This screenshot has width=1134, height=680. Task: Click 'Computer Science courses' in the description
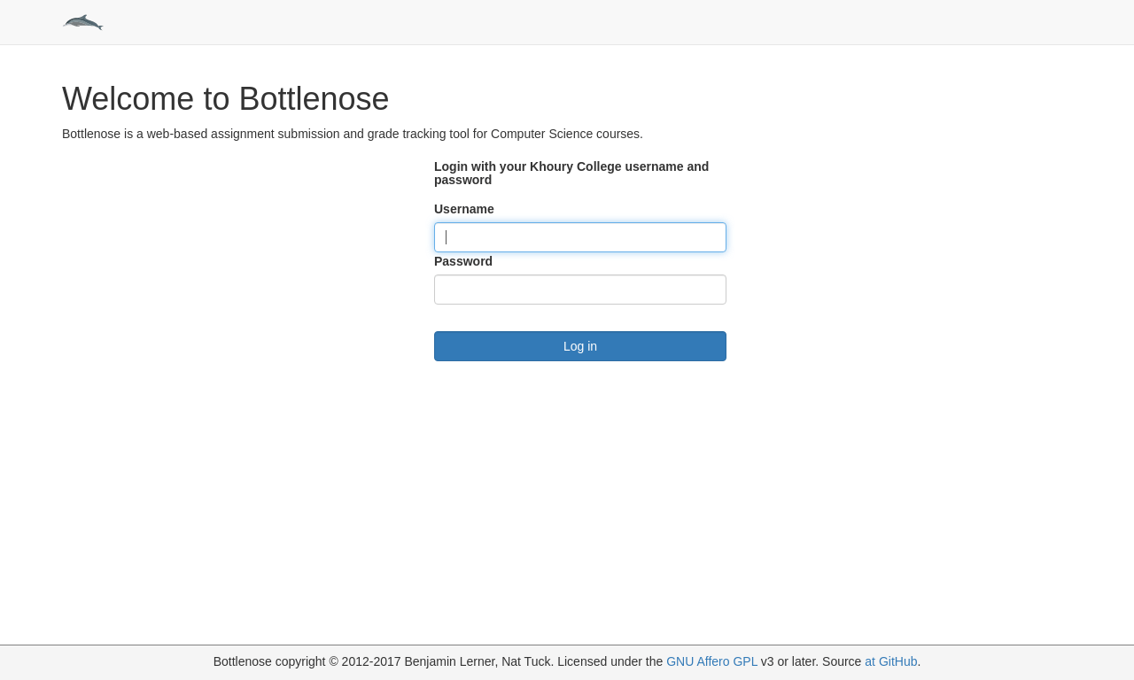click(x=566, y=134)
